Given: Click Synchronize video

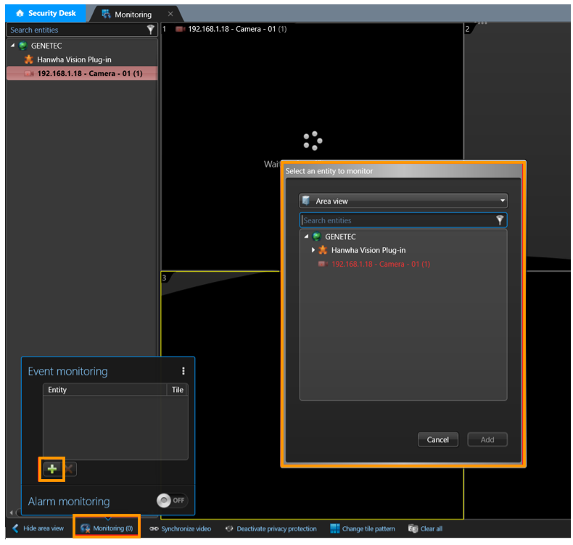Looking at the screenshot, I should click(x=181, y=528).
